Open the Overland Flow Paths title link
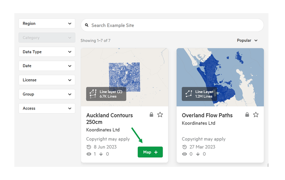The image size is (285, 180). [x=207, y=116]
